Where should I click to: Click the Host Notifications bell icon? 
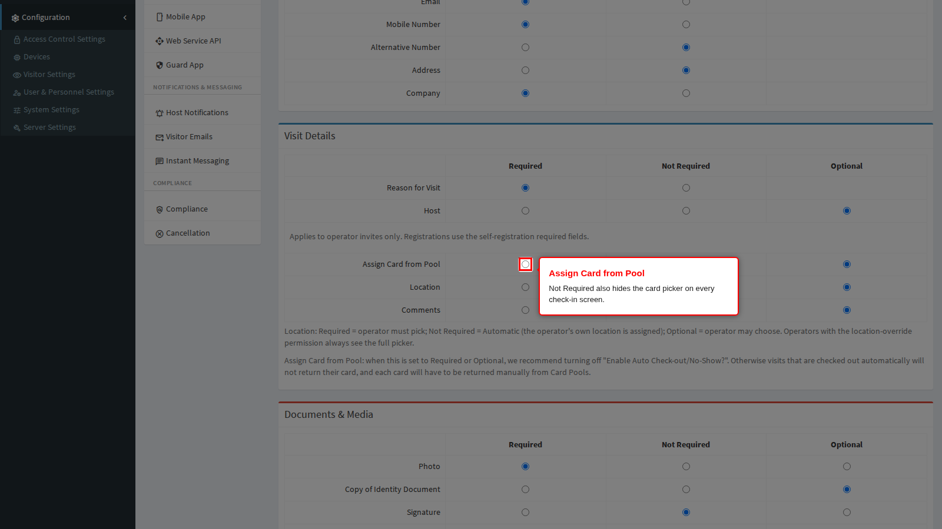(x=160, y=113)
